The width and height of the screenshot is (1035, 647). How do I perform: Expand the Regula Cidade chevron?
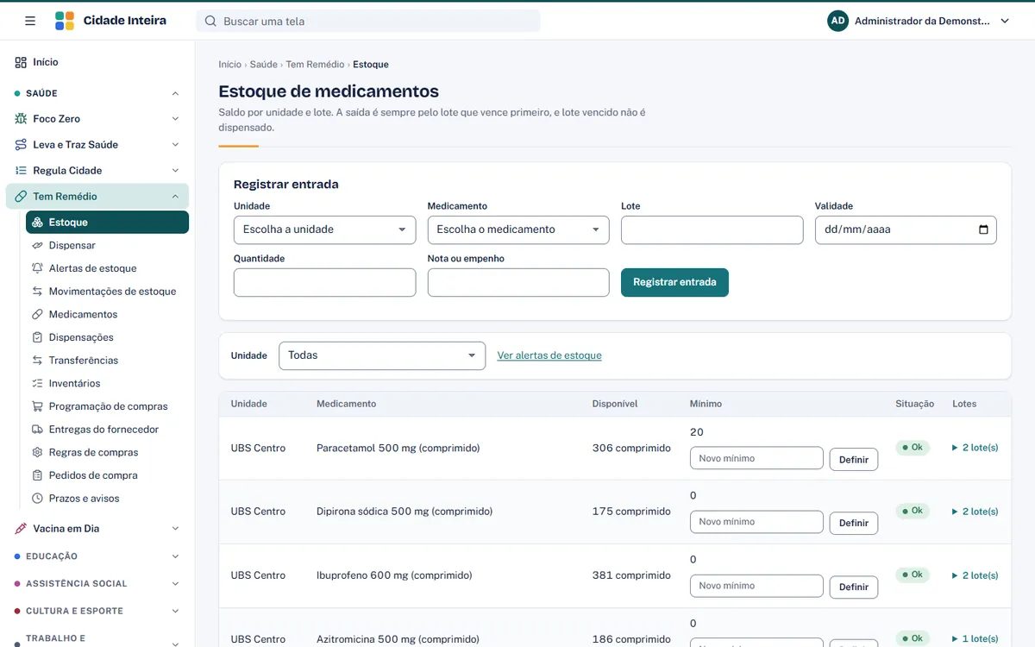175,171
